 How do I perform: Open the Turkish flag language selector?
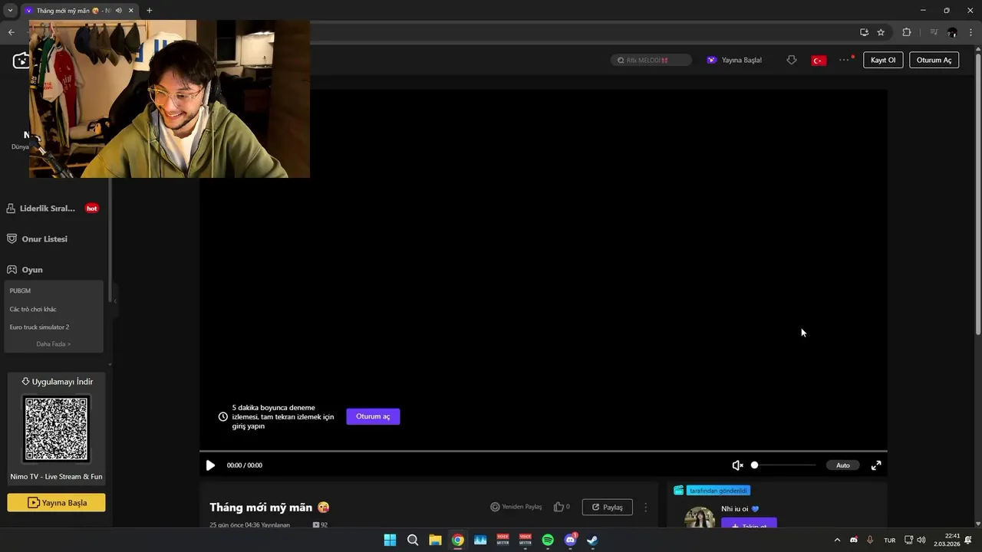pyautogui.click(x=819, y=60)
